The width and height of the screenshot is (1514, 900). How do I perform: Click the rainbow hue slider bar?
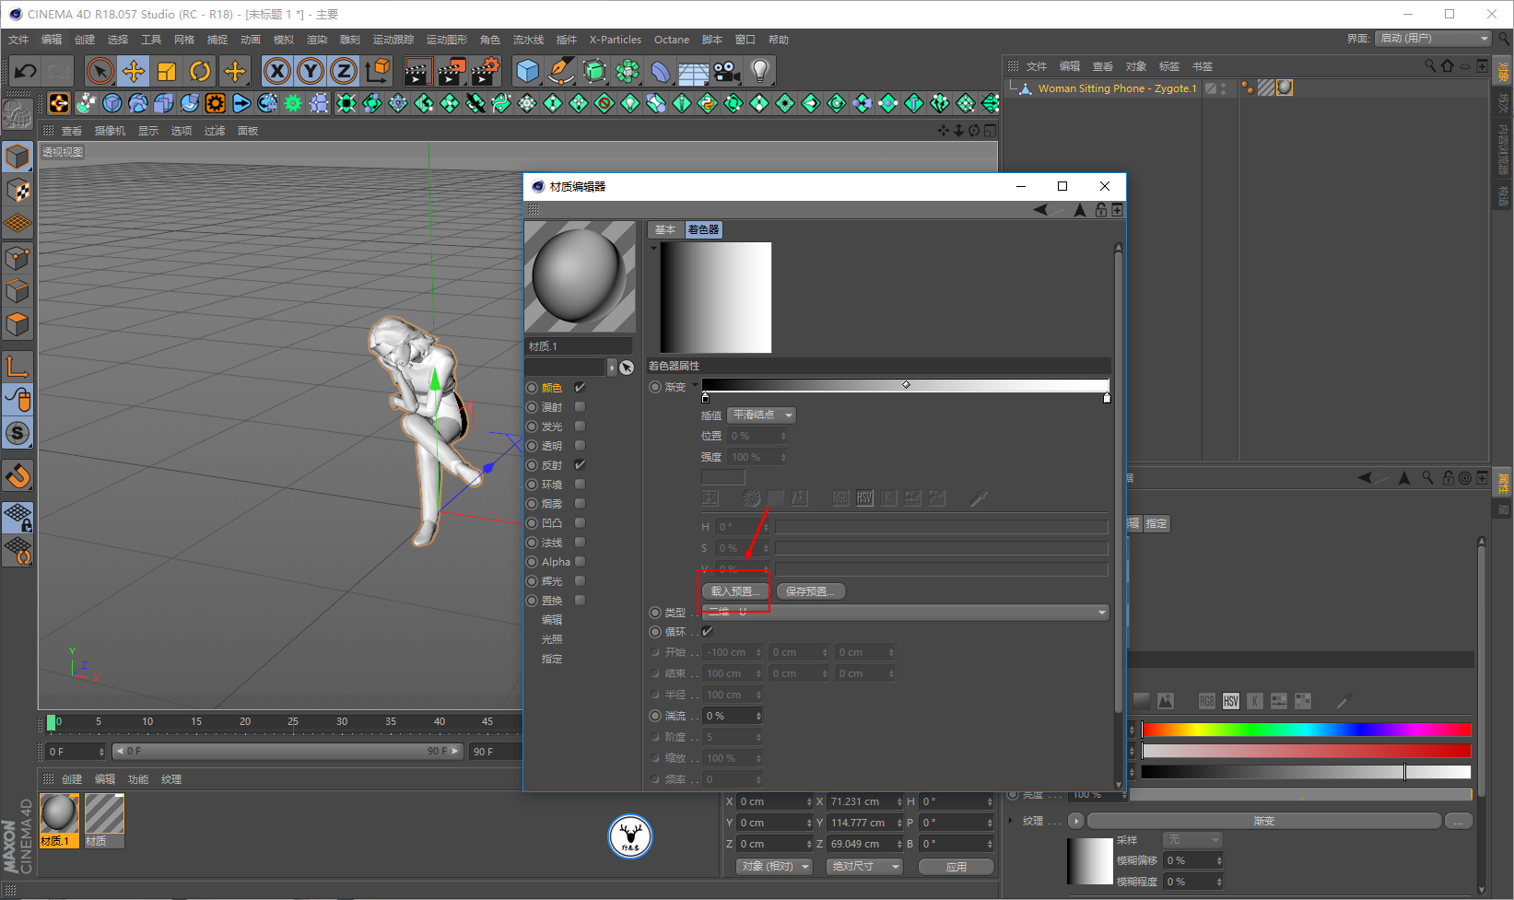tap(1306, 730)
